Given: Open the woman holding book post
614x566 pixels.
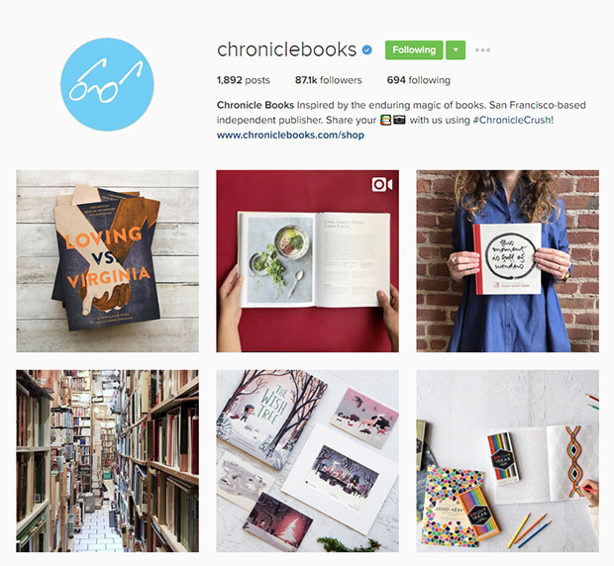Looking at the screenshot, I should click(x=507, y=261).
